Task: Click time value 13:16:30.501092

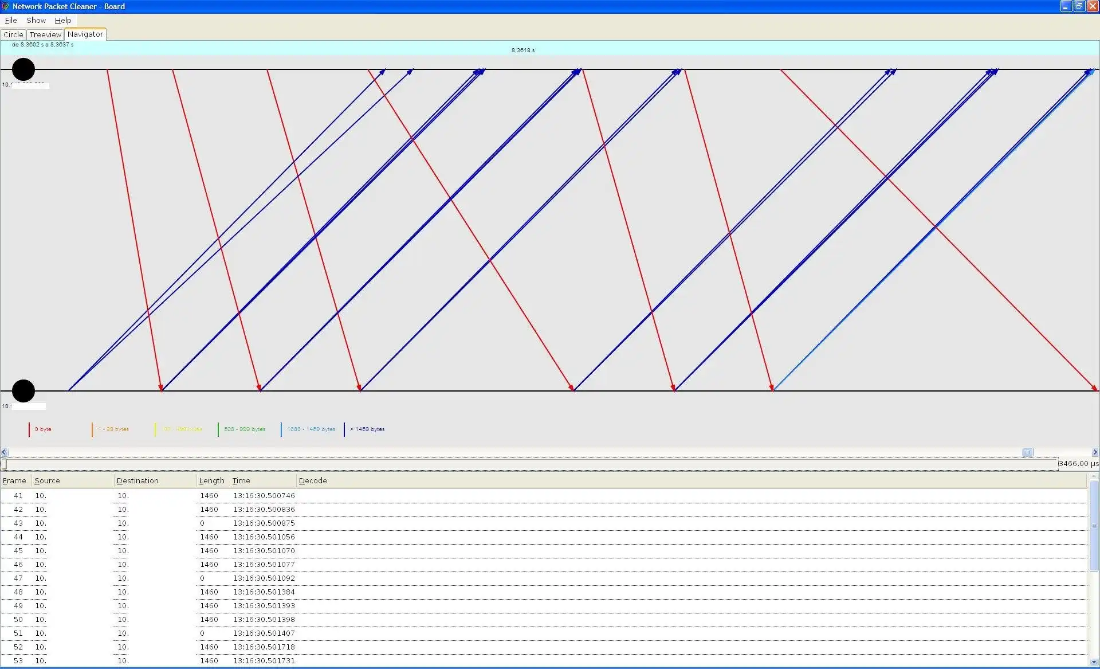Action: click(264, 578)
